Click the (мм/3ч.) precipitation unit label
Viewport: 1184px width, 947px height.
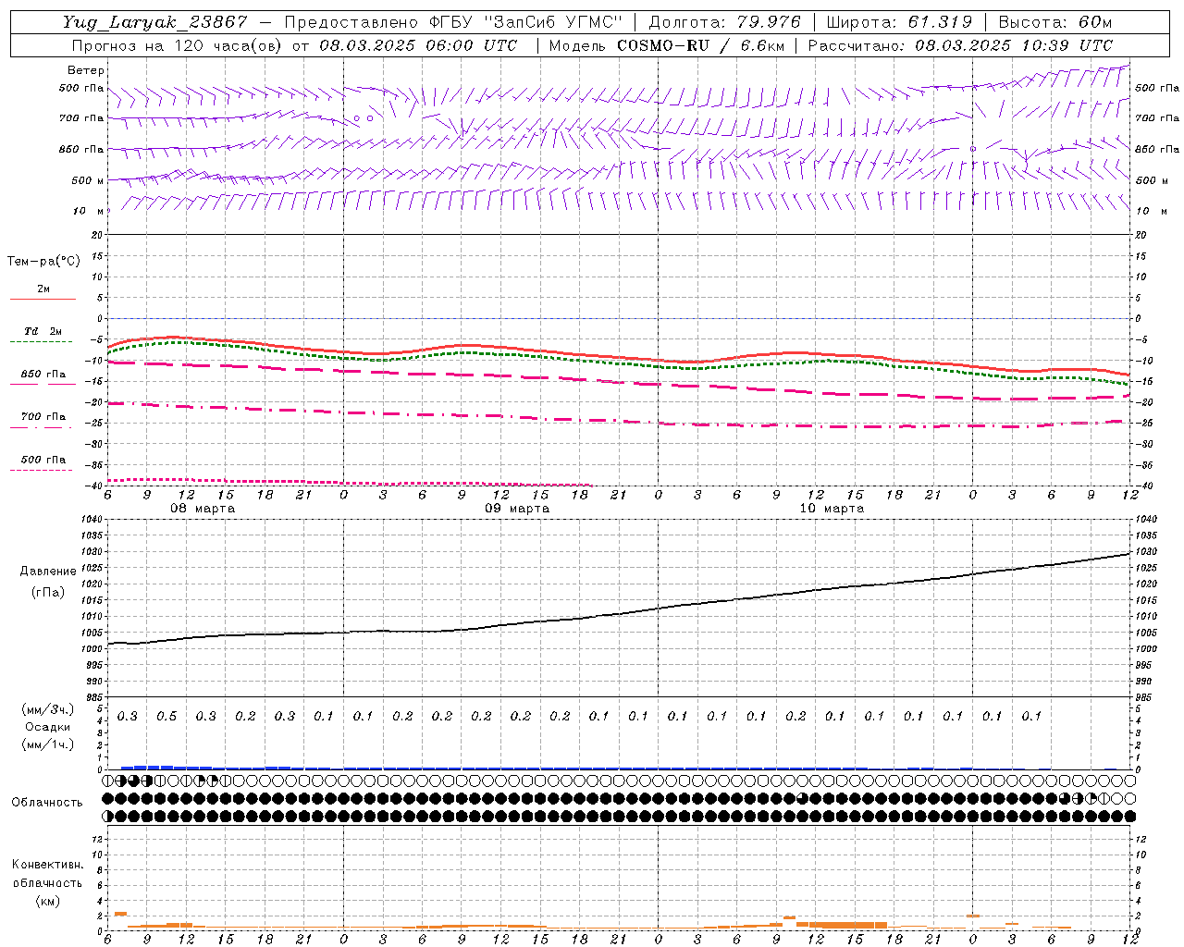click(x=48, y=709)
